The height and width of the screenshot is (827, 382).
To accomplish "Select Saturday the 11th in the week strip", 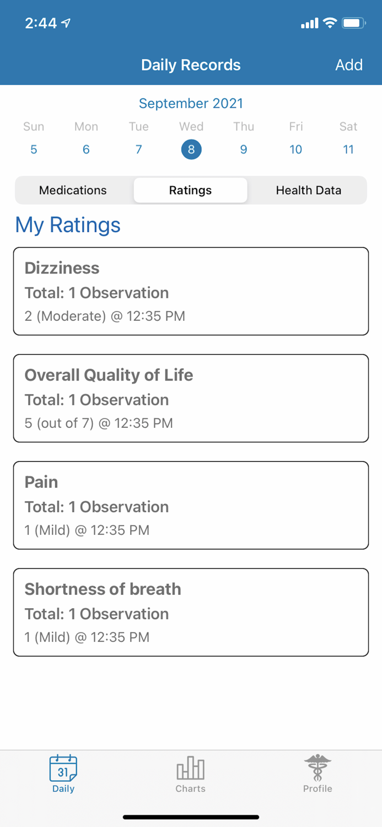I will click(348, 149).
